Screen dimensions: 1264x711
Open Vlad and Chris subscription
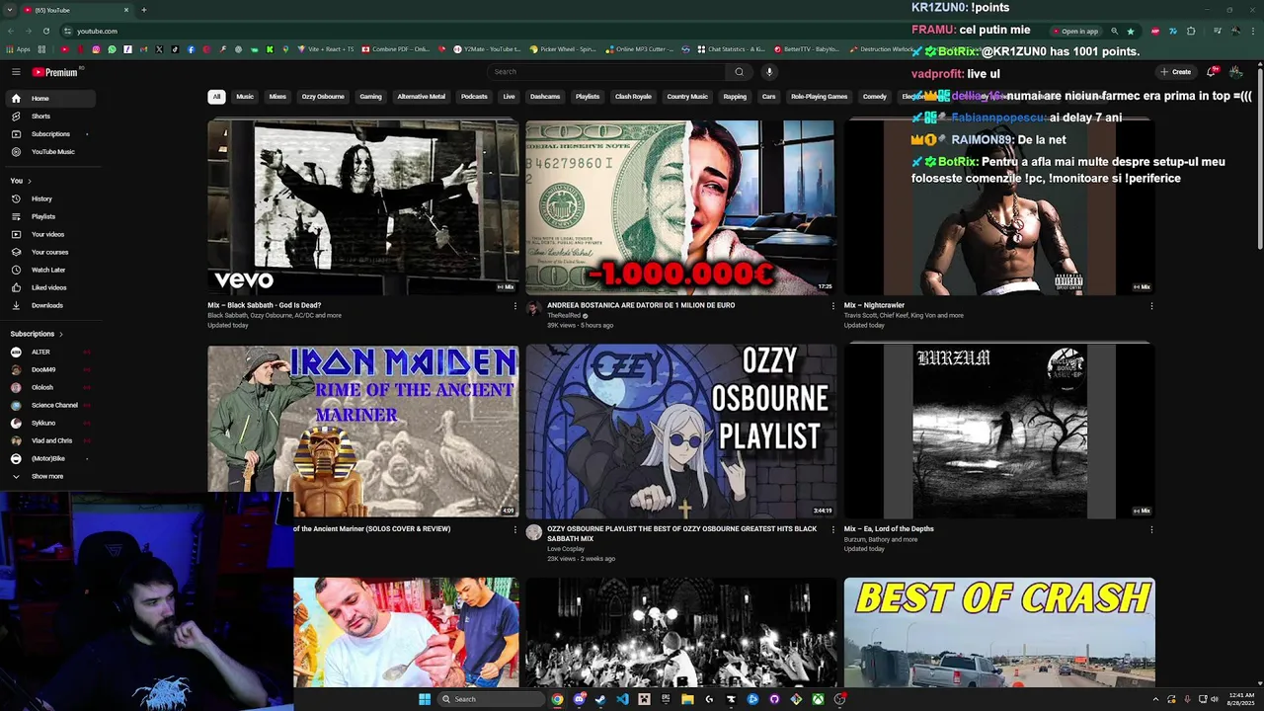click(48, 441)
